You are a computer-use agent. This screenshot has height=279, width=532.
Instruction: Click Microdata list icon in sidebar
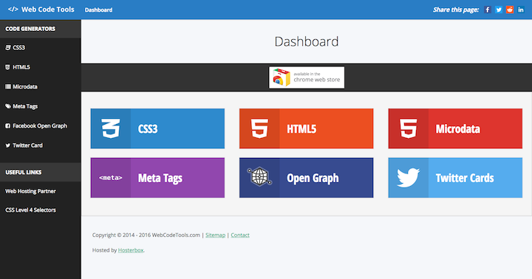pyautogui.click(x=8, y=87)
